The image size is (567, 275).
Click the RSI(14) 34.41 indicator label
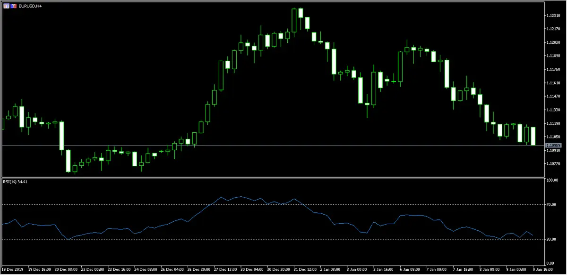point(14,181)
